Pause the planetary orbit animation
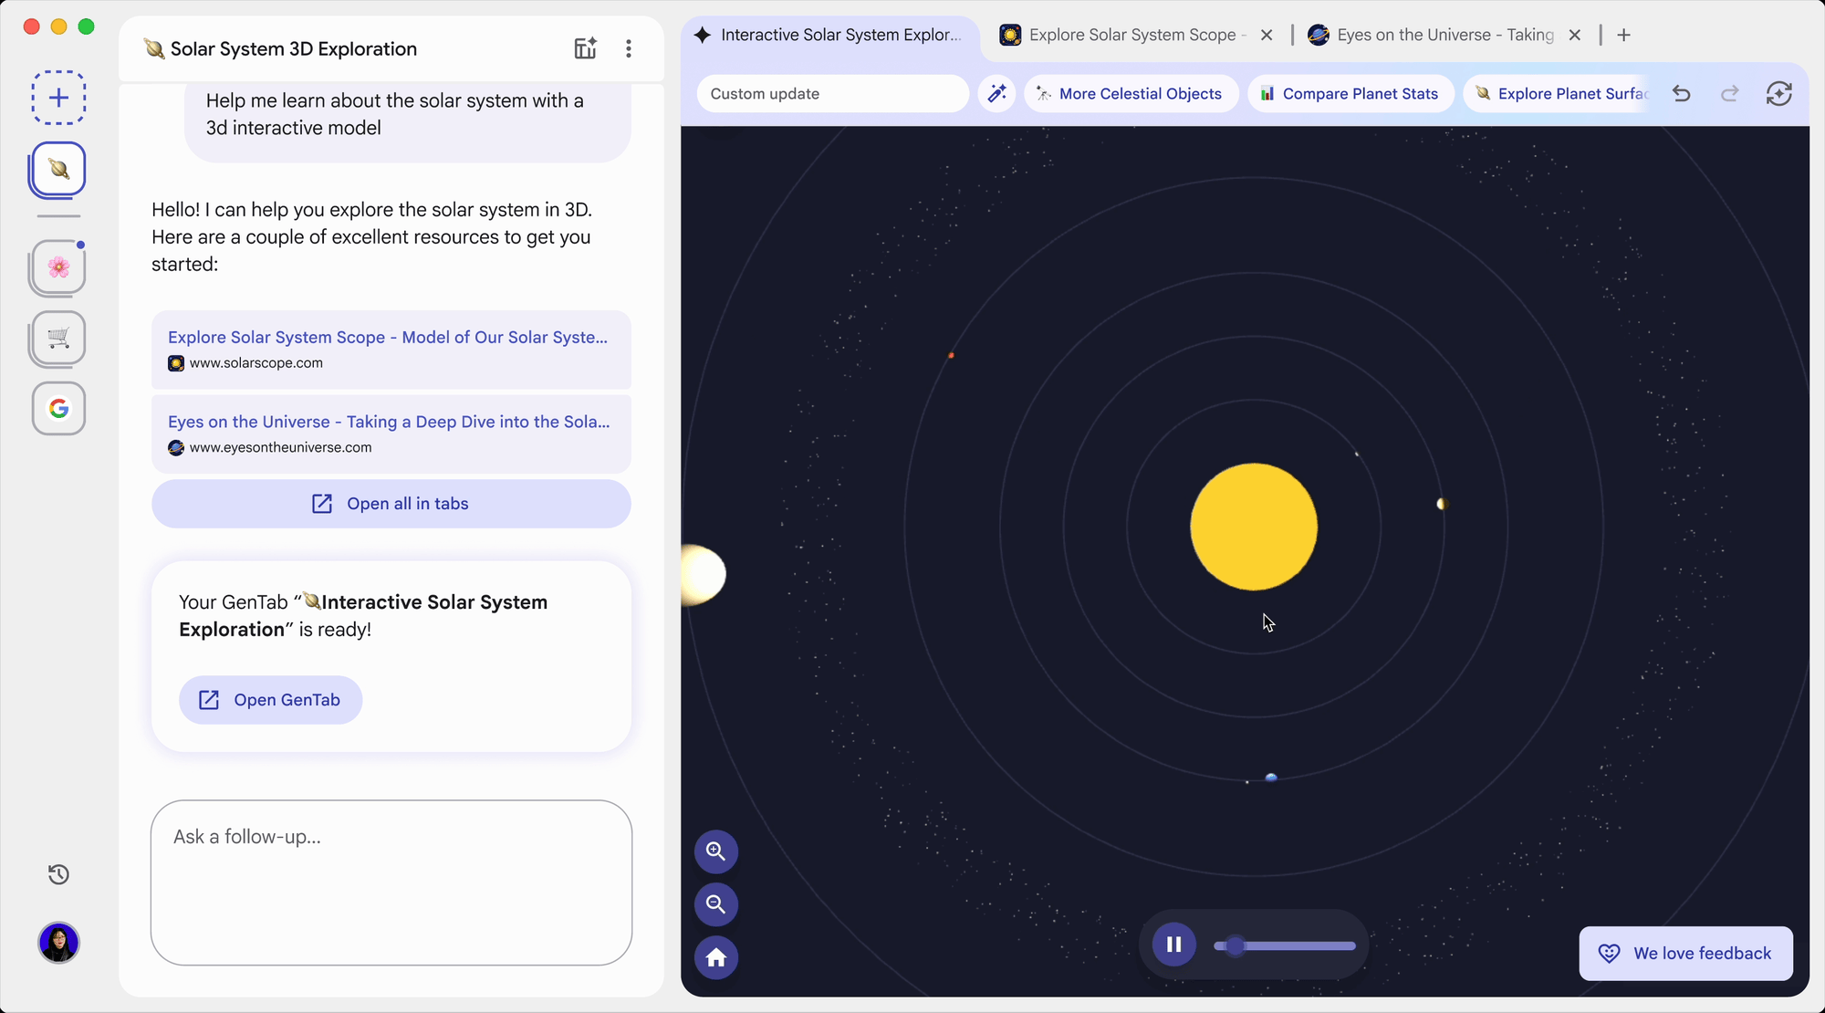Viewport: 1825px width, 1013px height. (x=1173, y=945)
